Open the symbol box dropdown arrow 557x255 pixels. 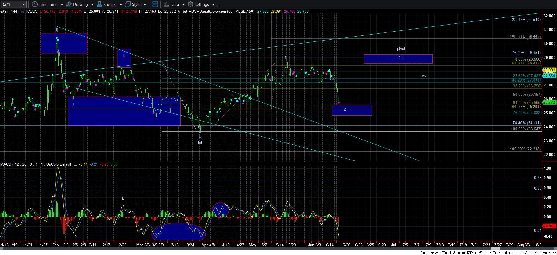pyautogui.click(x=23, y=4)
